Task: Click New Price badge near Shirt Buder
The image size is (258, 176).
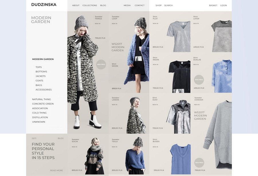Action: [x=199, y=163]
